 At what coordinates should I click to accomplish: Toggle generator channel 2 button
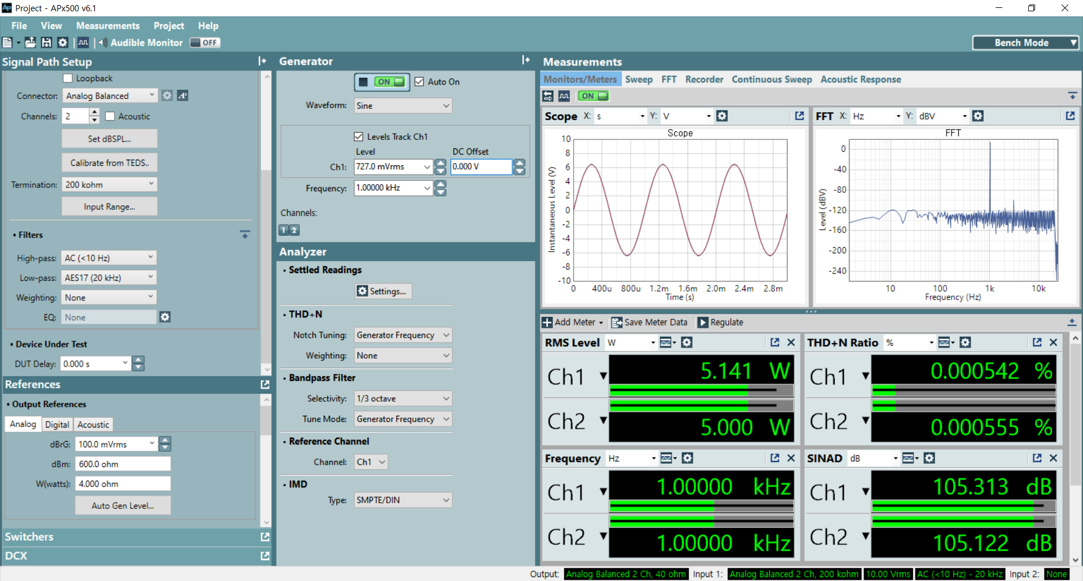(x=294, y=230)
